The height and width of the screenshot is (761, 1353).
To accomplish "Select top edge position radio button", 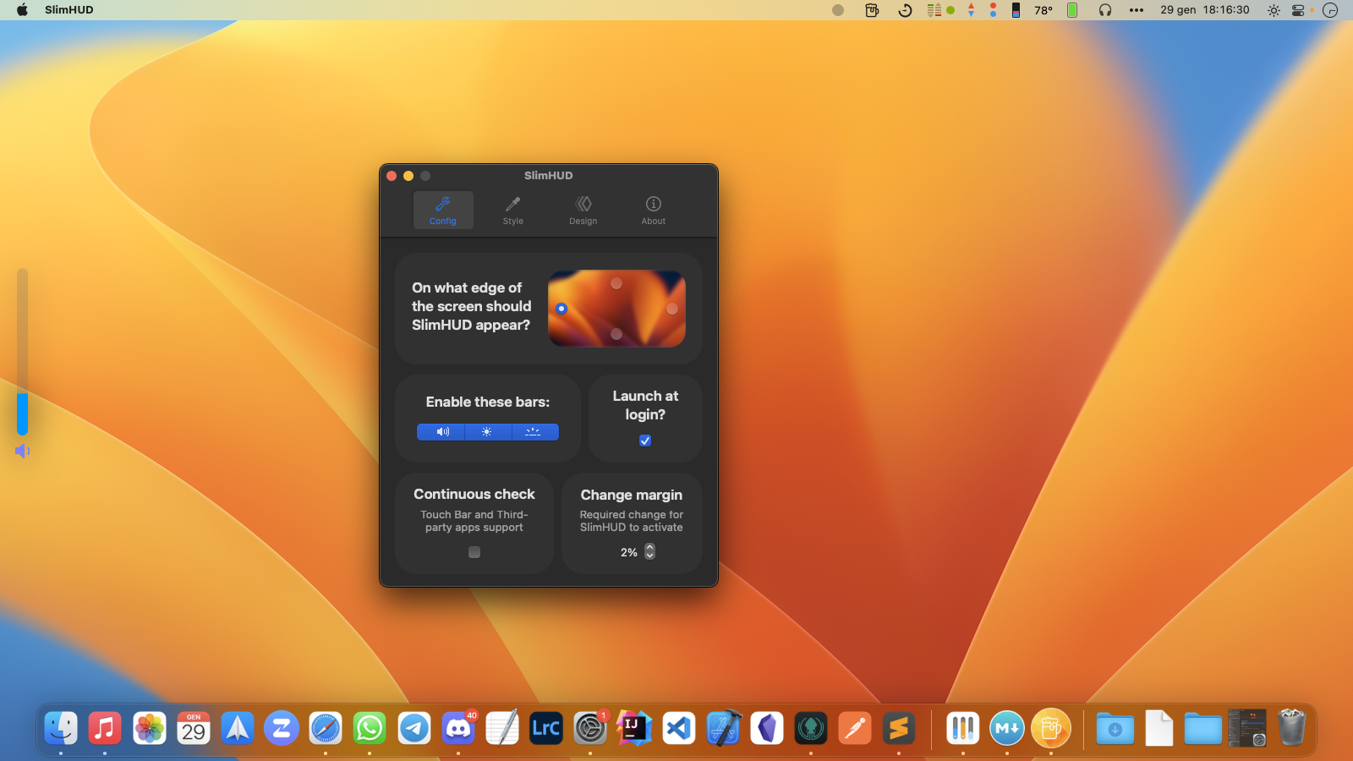I will click(616, 283).
